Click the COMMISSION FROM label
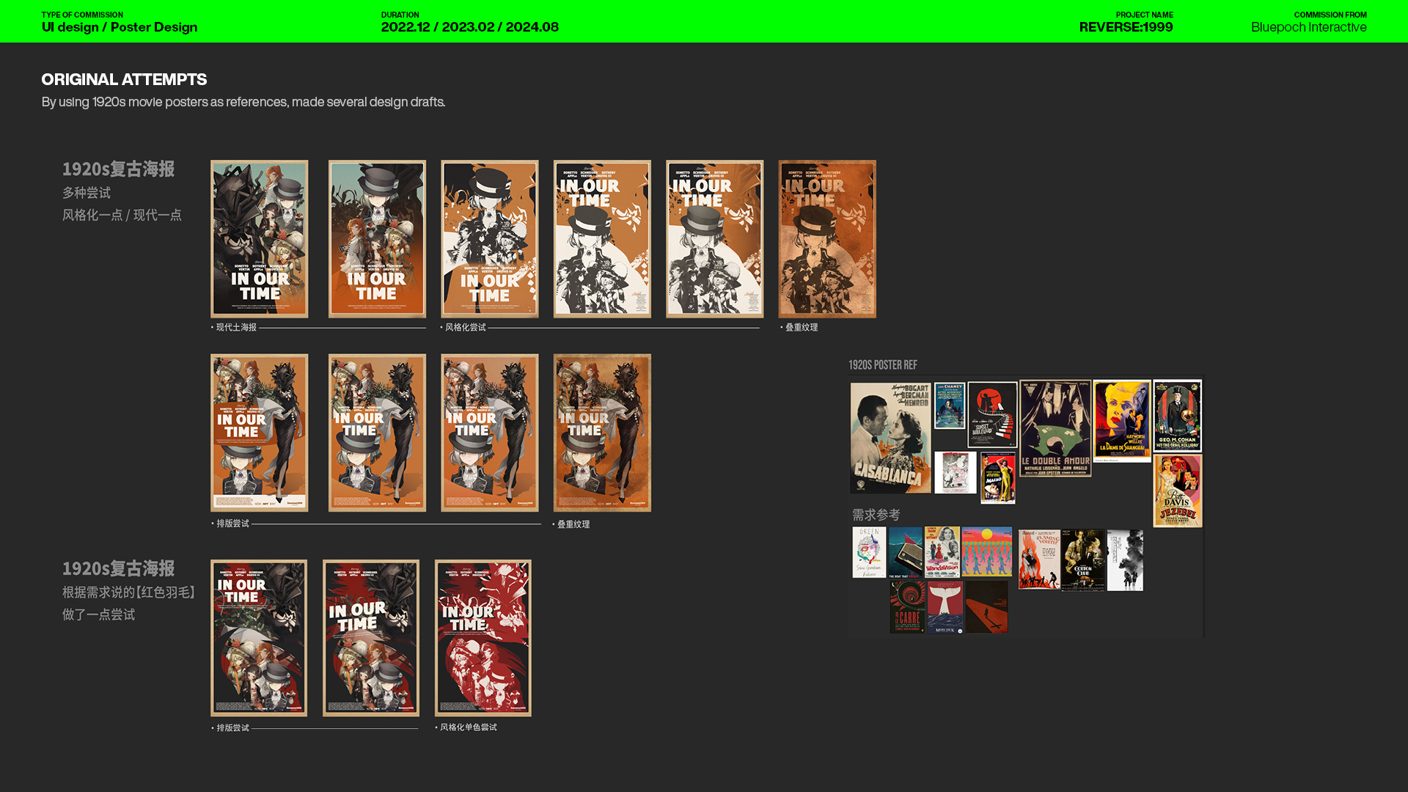Screen dimensions: 1408x792 1330,15
